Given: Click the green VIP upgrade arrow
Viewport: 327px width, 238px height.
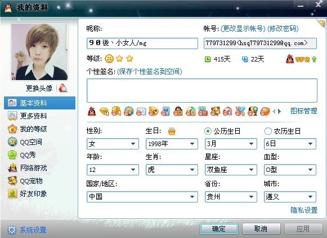Looking at the screenshot, I should click(x=314, y=59).
